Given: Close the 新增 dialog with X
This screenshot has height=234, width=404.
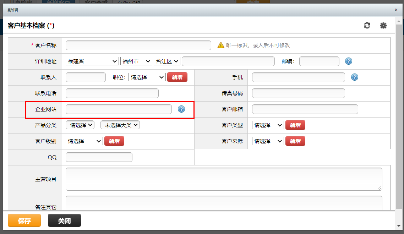Looking at the screenshot, I should click(396, 10).
